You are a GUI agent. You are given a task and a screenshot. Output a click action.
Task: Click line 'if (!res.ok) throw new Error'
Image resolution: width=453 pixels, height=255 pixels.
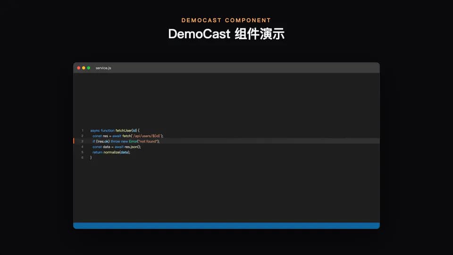(126, 141)
